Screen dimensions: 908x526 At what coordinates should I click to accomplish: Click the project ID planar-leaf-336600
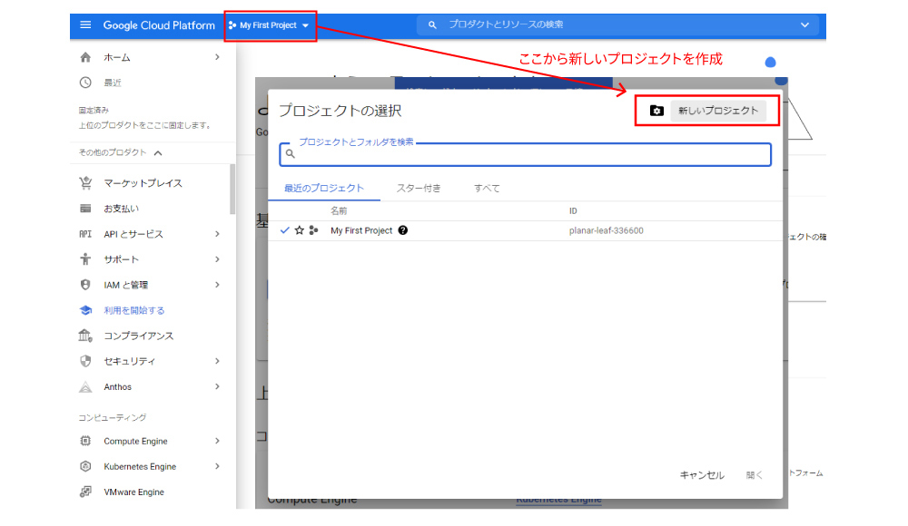(607, 230)
